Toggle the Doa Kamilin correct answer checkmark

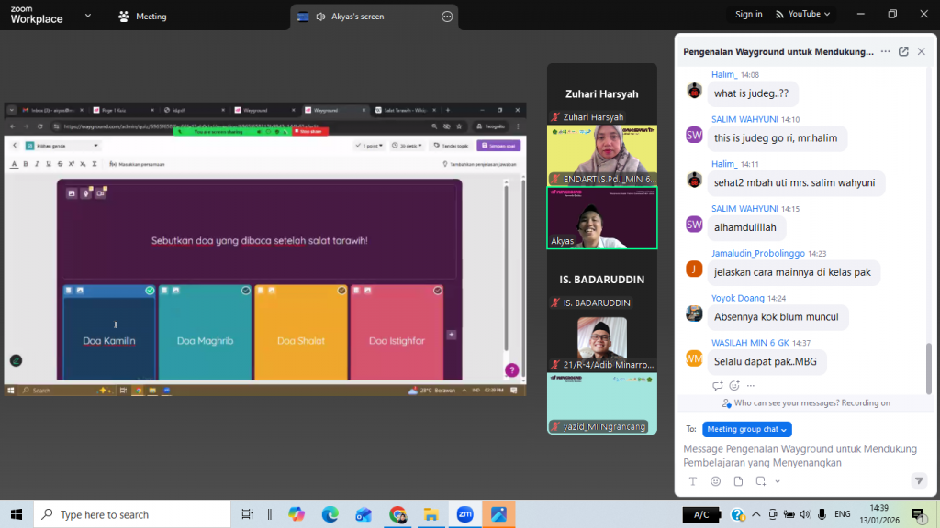150,291
